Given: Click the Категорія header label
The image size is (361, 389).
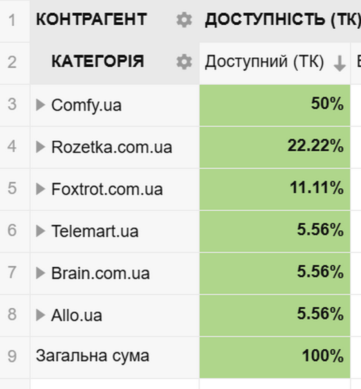Looking at the screenshot, I should 97,62.
